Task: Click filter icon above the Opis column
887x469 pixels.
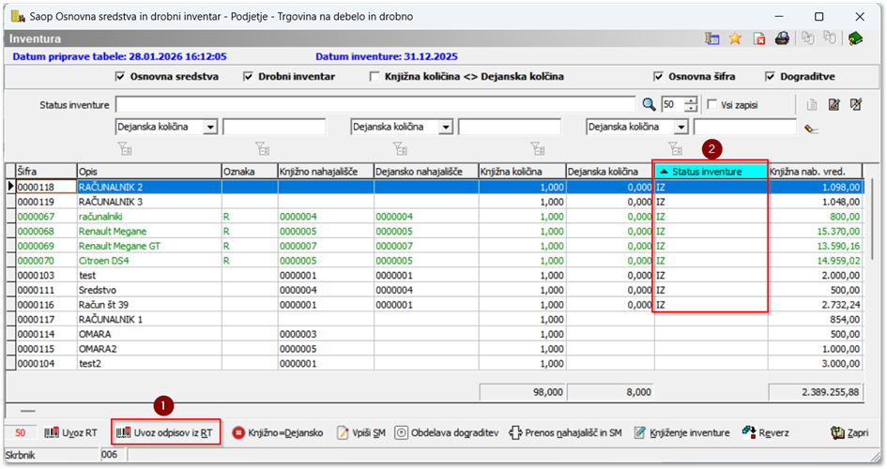Action: (125, 148)
